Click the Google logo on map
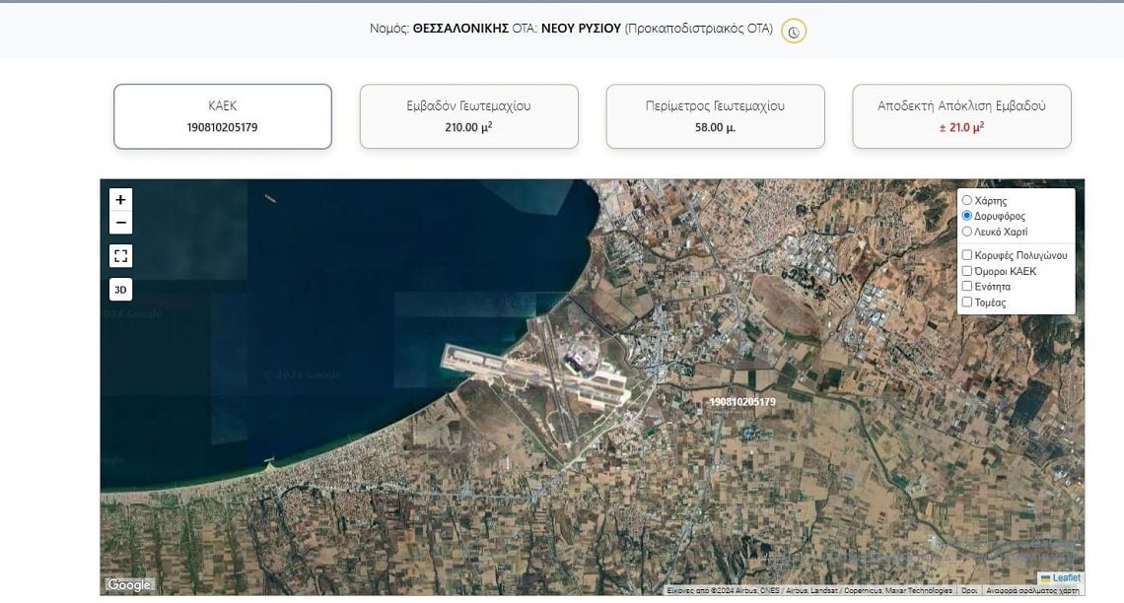 pyautogui.click(x=129, y=585)
